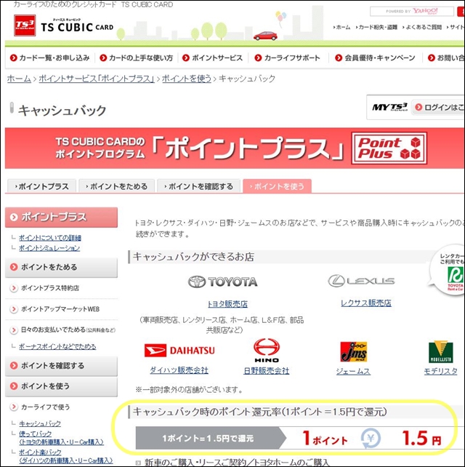The height and width of the screenshot is (467, 465).
Task: Click ポイントを使う breadcrumb link
Action: pyautogui.click(x=187, y=79)
